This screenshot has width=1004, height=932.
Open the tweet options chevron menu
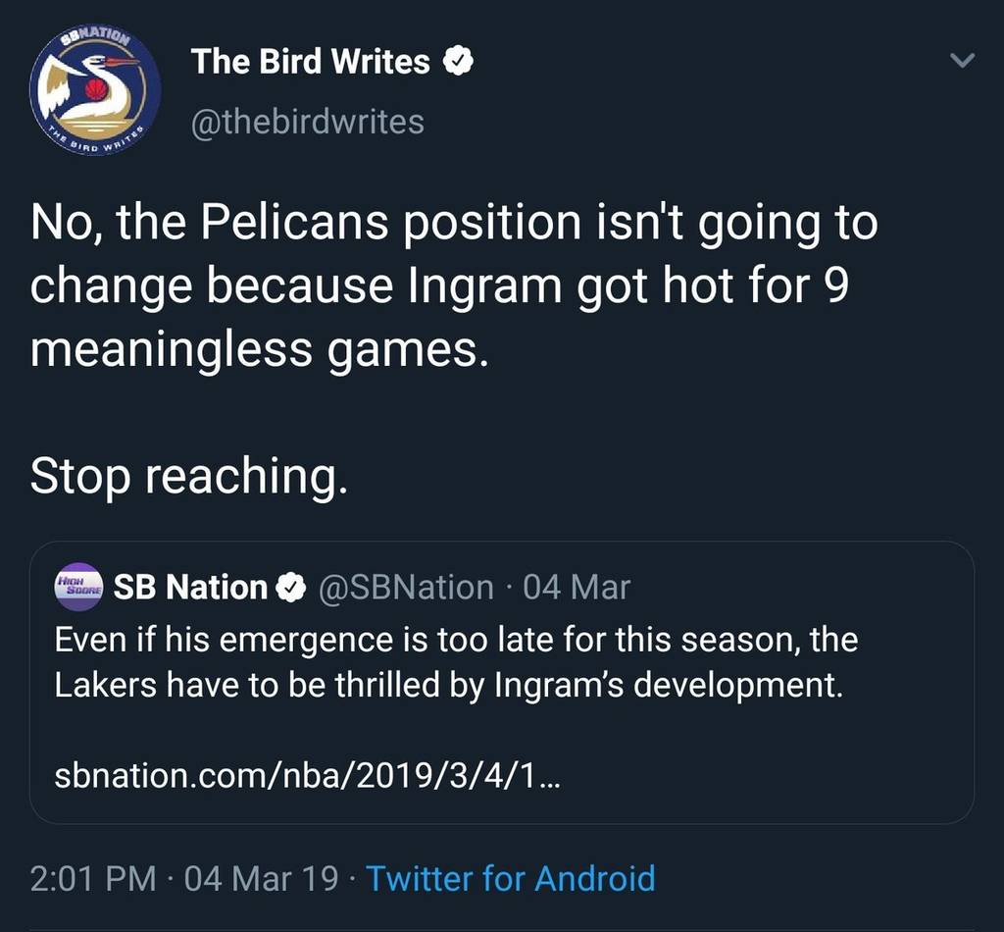(x=964, y=61)
